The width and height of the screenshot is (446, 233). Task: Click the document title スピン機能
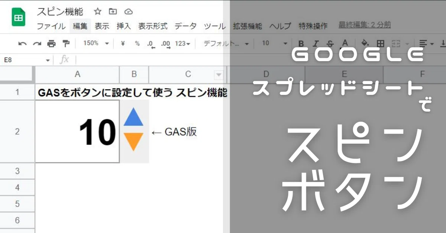(60, 12)
